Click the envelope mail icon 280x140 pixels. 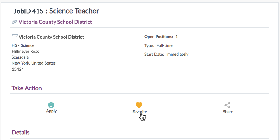click(15, 37)
